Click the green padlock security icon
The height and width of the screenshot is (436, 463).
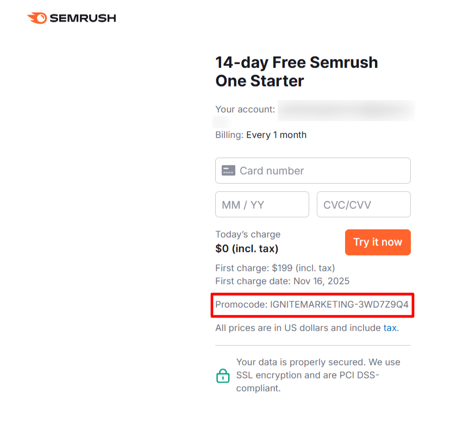point(223,375)
